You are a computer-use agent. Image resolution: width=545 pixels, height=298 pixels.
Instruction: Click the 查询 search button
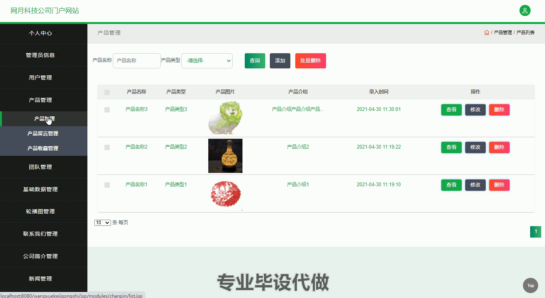(x=255, y=61)
